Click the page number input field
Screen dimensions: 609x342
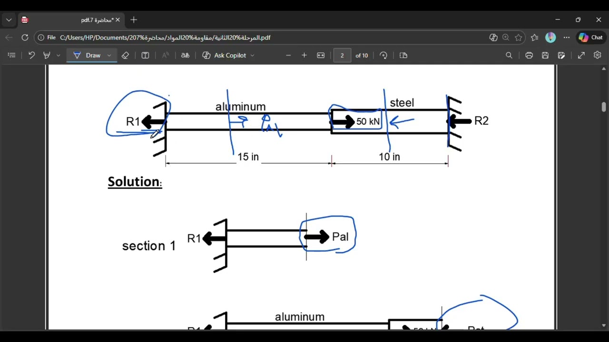coord(342,55)
